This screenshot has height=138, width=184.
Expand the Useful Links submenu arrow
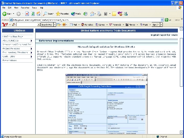[31, 56]
